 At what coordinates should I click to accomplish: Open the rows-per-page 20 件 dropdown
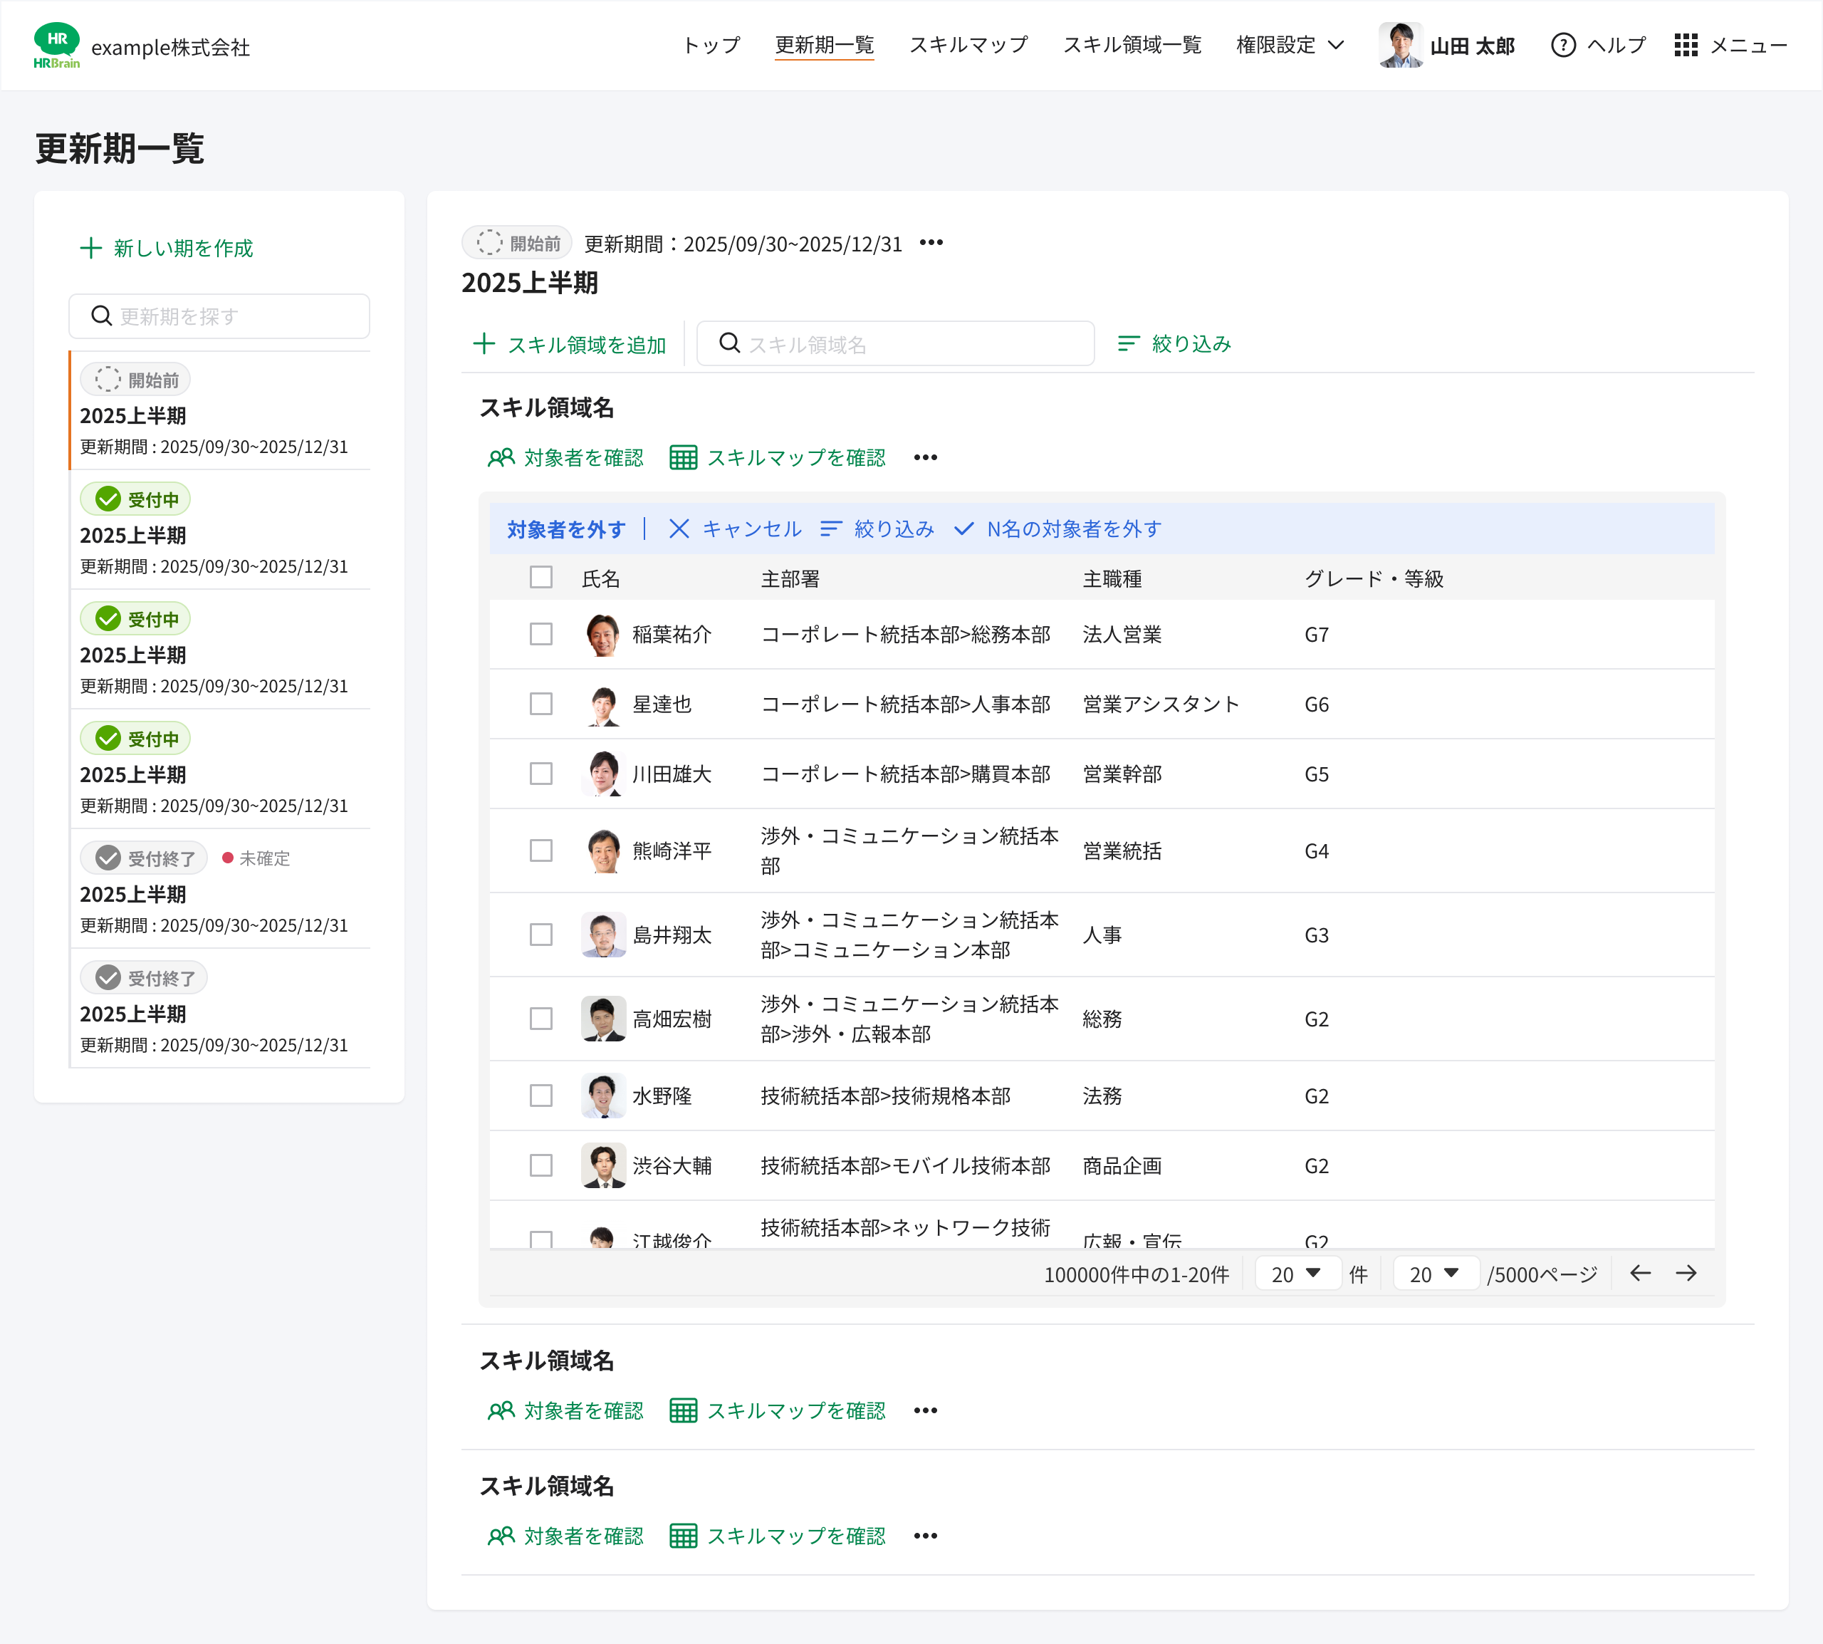pos(1297,1274)
